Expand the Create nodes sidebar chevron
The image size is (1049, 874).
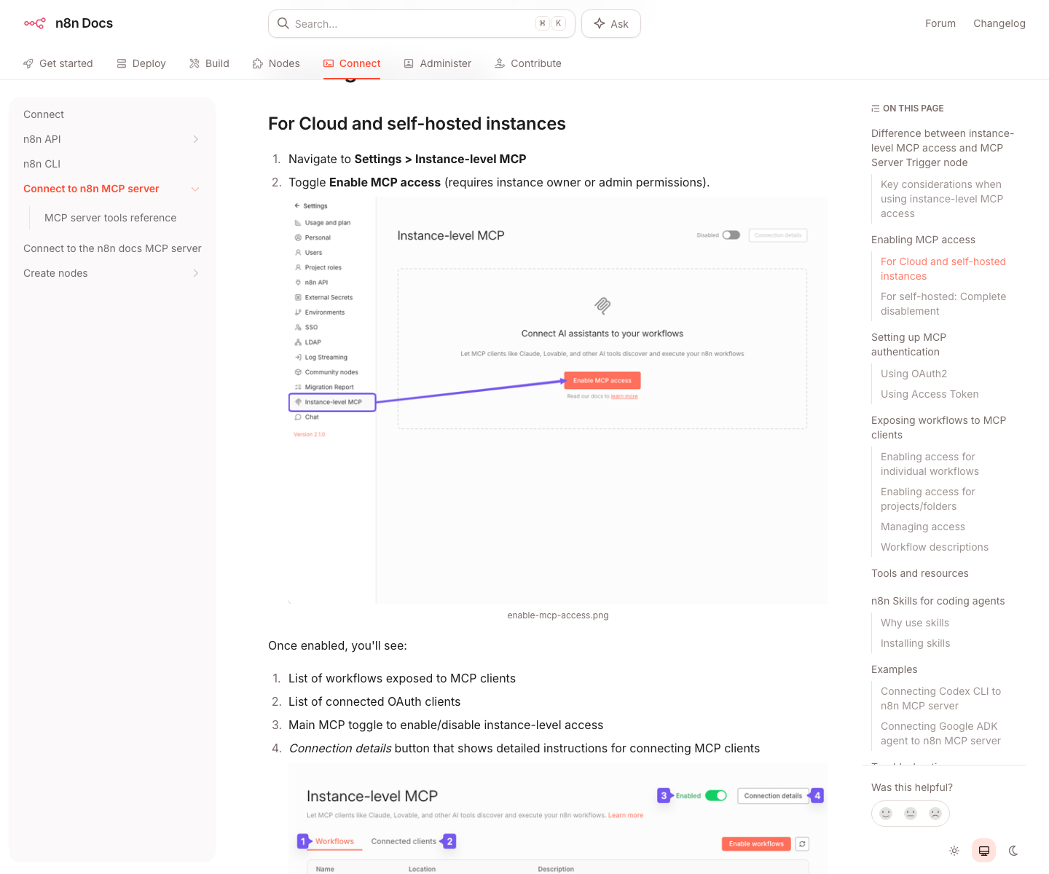point(195,273)
